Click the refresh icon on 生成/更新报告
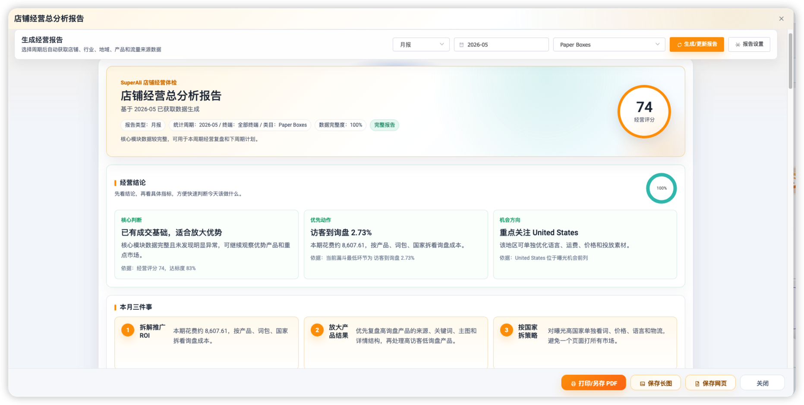Viewport: 804px width, 405px height. click(679, 45)
